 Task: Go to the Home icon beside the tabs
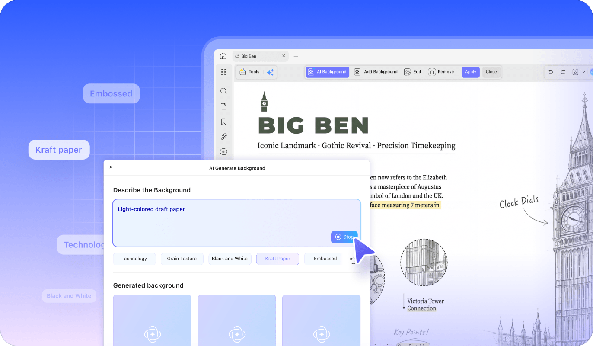(x=223, y=56)
